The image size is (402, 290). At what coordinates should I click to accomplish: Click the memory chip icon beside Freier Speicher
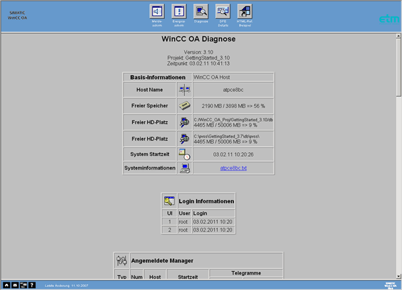(185, 106)
